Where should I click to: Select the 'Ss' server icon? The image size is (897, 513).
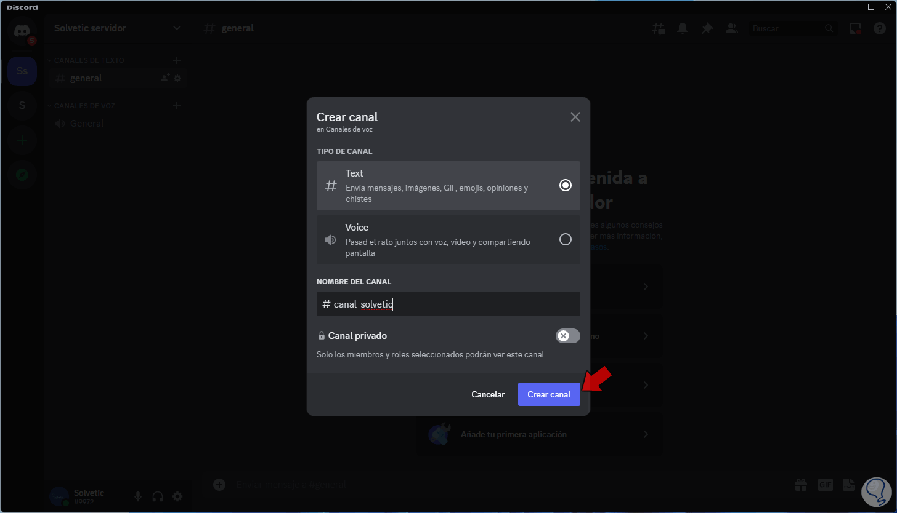pyautogui.click(x=22, y=71)
